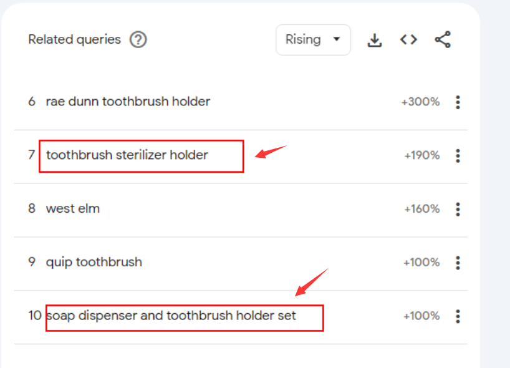
Task: Select the west elm query
Action: [x=73, y=208]
